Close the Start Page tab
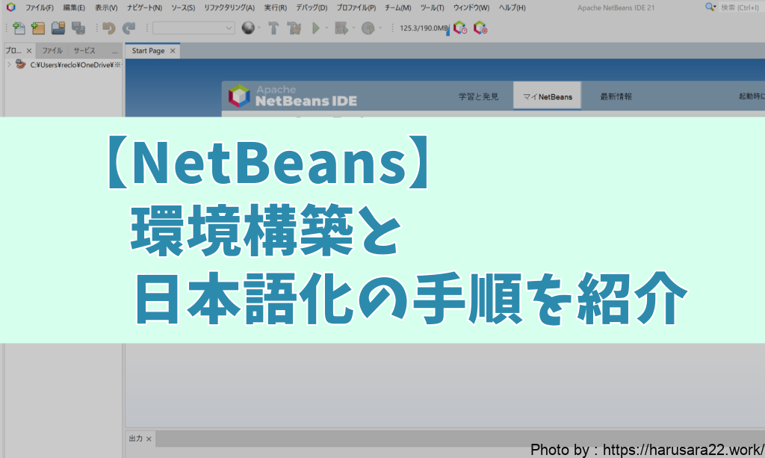 point(173,51)
